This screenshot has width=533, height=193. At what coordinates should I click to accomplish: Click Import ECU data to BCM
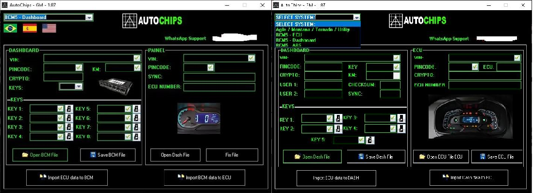pyautogui.click(x=67, y=177)
